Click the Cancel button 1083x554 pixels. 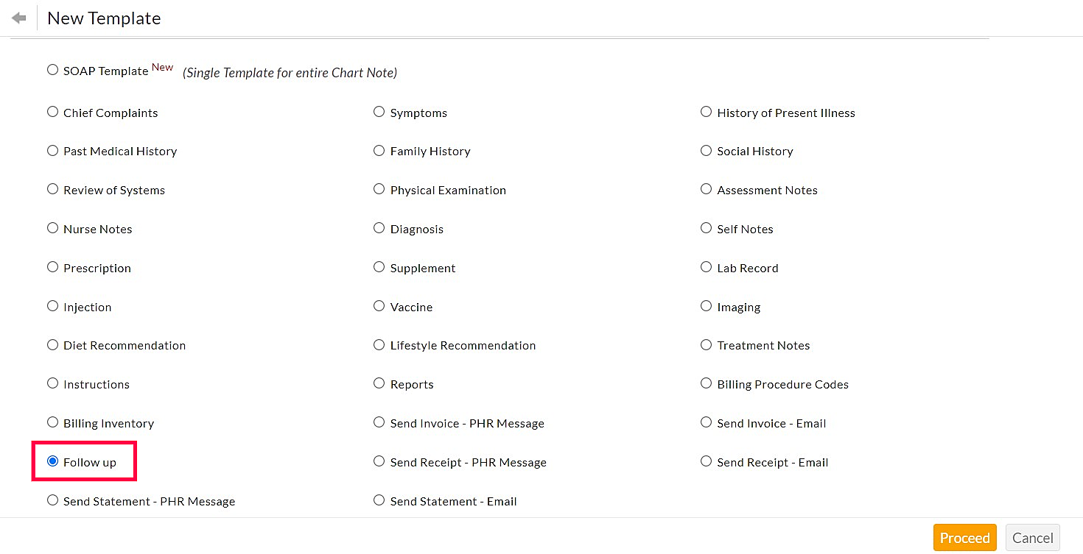(1032, 538)
